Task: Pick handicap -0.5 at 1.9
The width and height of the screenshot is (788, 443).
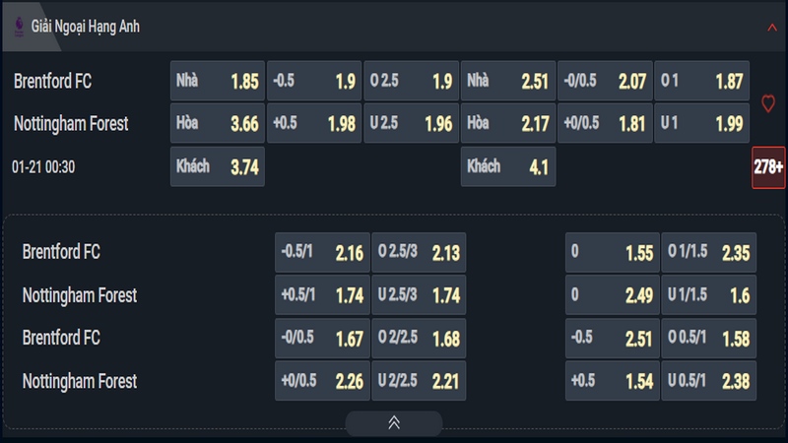Action: click(314, 81)
